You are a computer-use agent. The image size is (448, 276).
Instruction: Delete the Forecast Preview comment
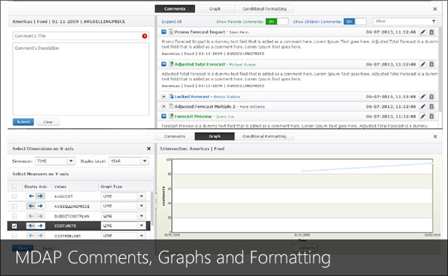pos(432,116)
